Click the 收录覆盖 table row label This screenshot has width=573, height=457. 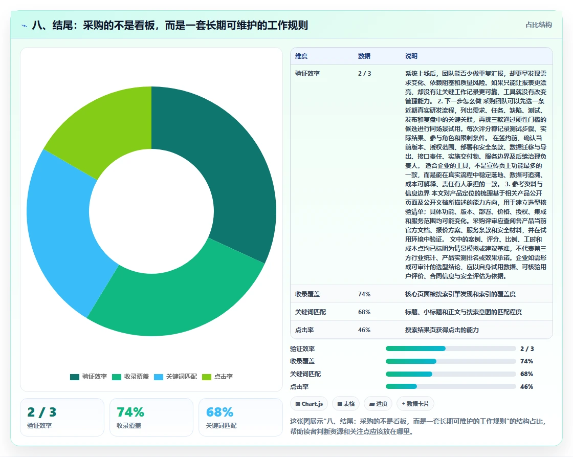coord(307,294)
